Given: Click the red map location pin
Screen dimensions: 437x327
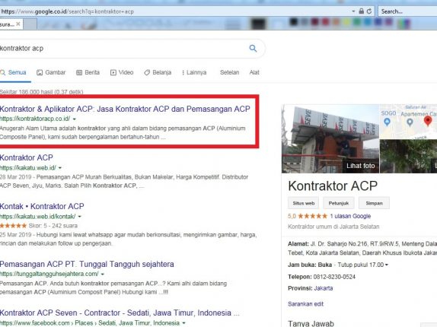Looking at the screenshot, I should [428, 120].
